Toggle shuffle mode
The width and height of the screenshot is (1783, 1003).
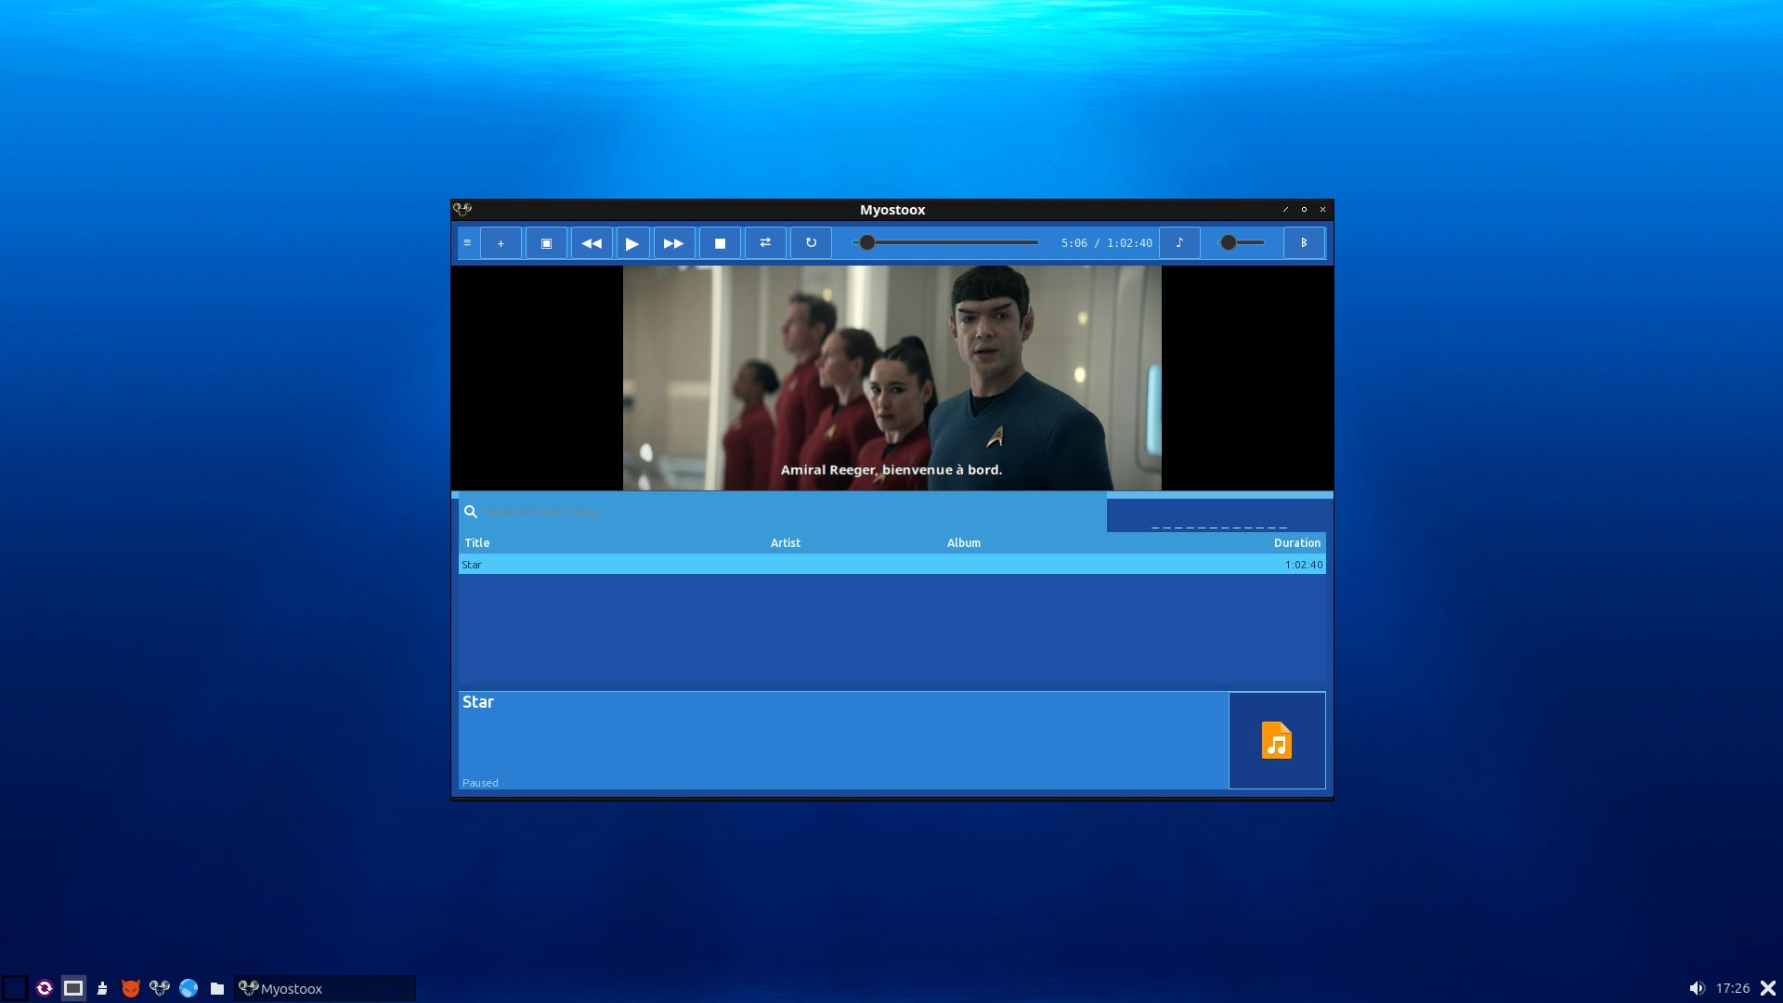click(765, 243)
